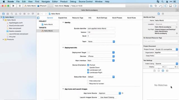Select Main.storyboard in the navigator
The width and height of the screenshot is (179, 100).
[15, 28]
